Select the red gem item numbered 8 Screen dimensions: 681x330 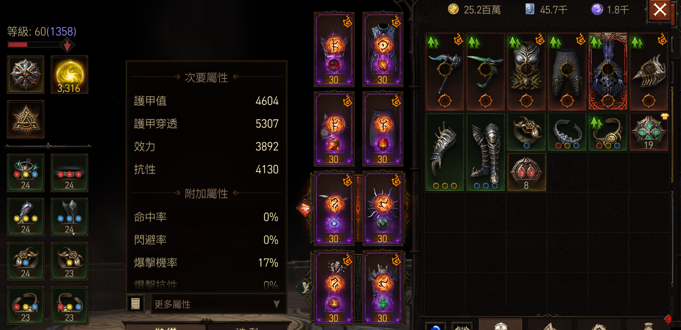(x=526, y=172)
